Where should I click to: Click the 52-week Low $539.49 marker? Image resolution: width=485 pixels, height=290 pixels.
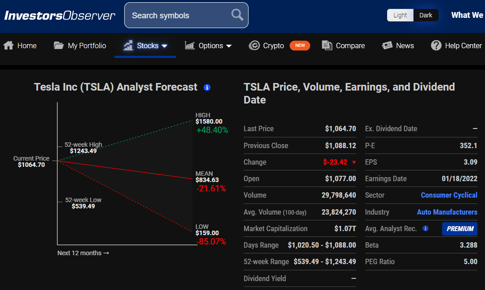point(83,203)
